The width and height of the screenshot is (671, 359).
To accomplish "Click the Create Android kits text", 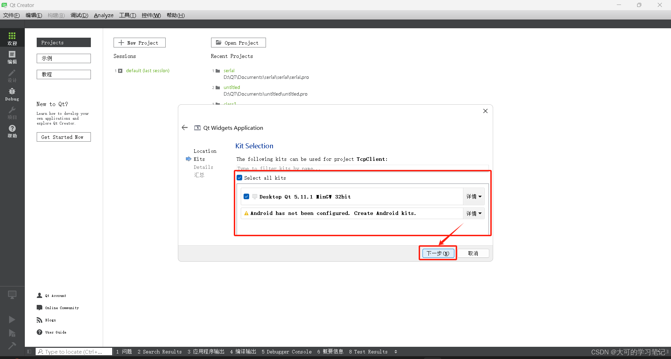I will (x=385, y=213).
